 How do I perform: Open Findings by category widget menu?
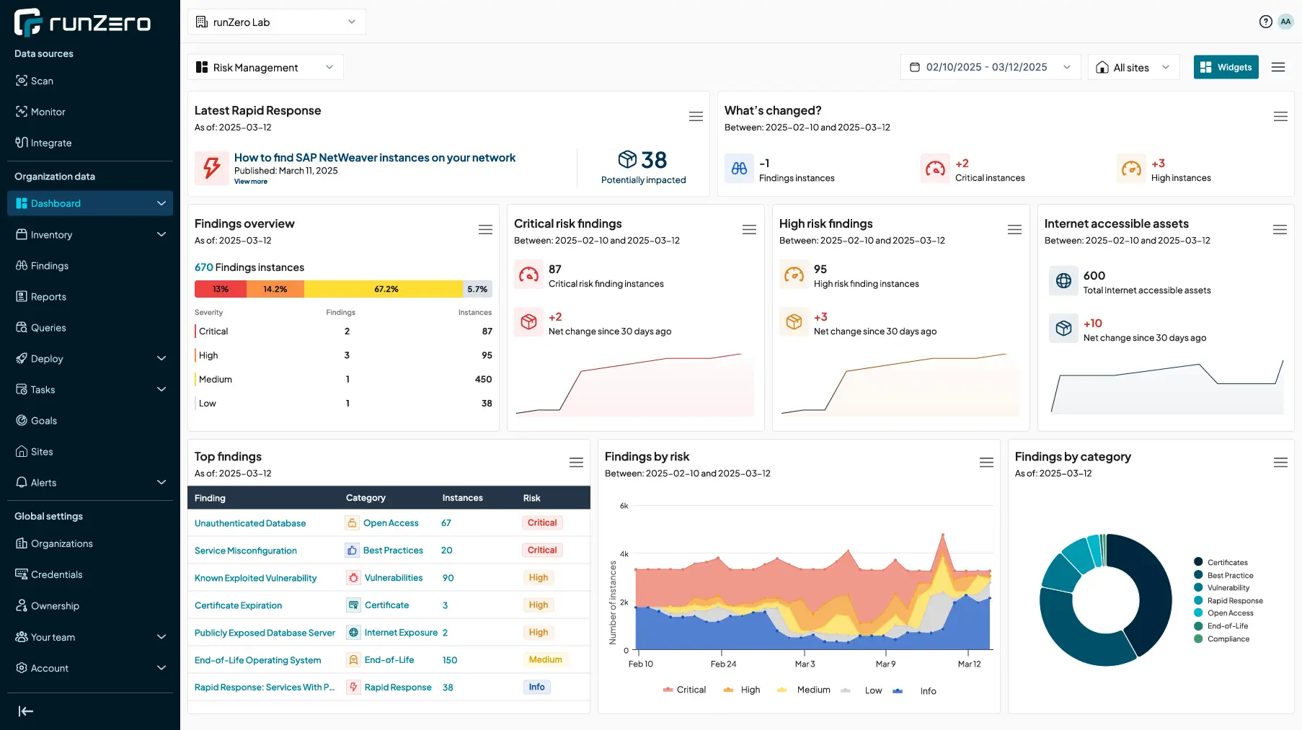click(x=1280, y=463)
